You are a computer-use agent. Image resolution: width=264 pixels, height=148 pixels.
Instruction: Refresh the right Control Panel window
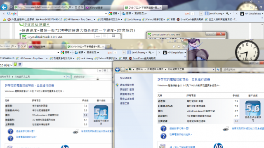[x=218, y=69]
